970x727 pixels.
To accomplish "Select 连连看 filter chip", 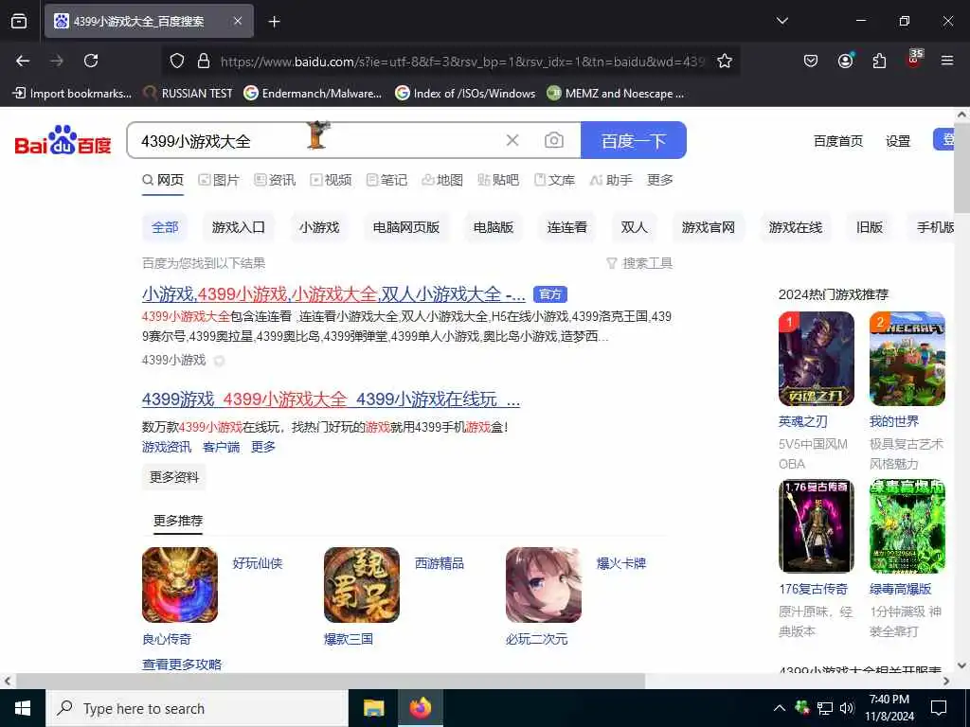I will tap(566, 227).
